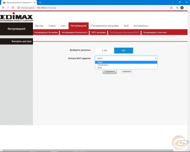Click Контроль доступа in sidebar

(16, 41)
